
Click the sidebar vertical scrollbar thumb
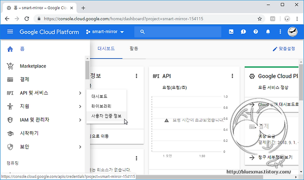pos(87,70)
